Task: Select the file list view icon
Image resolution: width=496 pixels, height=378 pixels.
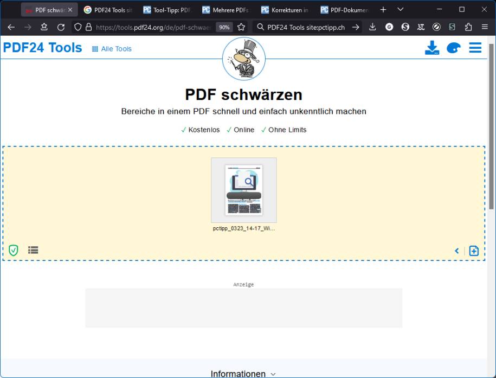Action: click(x=33, y=250)
